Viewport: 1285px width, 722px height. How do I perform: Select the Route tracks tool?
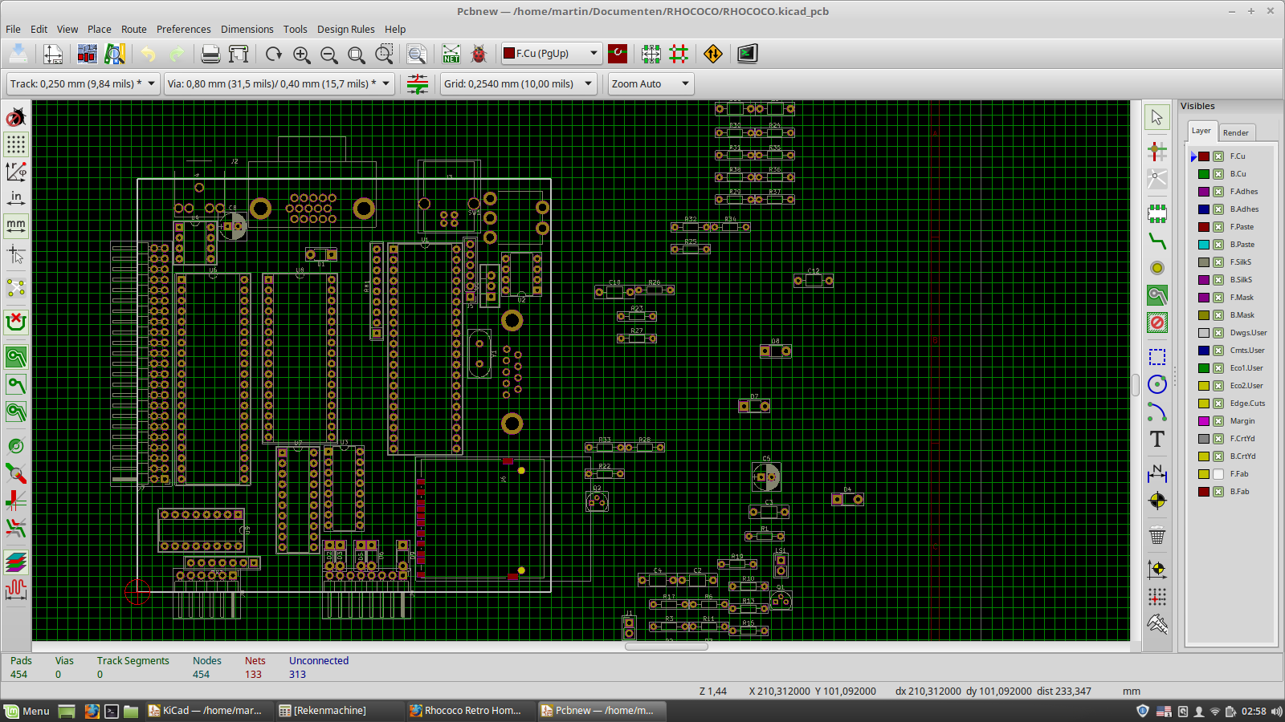[x=1156, y=241]
